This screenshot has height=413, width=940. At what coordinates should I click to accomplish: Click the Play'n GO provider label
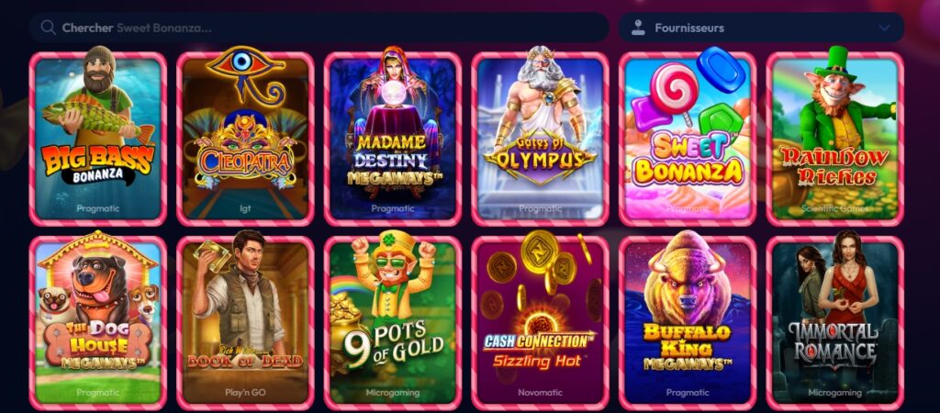(x=245, y=393)
